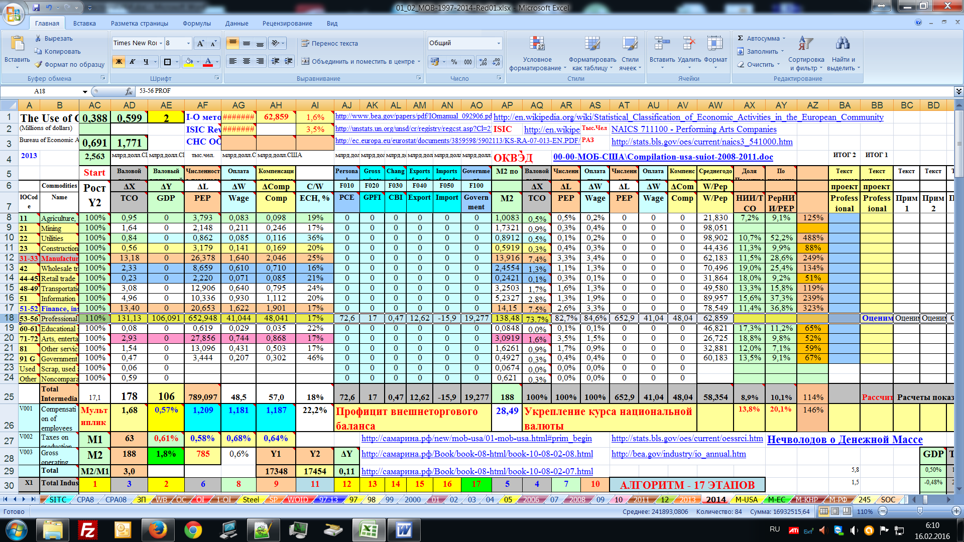Viewport: 964px width, 542px height.
Task: Open the Times New Roman font dropdown
Action: [161, 44]
